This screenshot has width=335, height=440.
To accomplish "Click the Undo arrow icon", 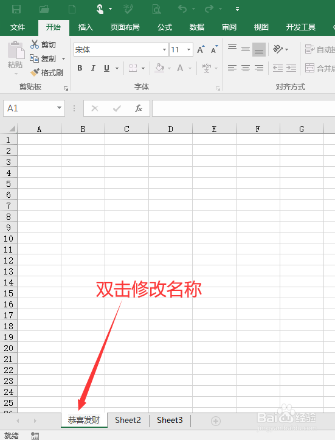I will (x=182, y=9).
